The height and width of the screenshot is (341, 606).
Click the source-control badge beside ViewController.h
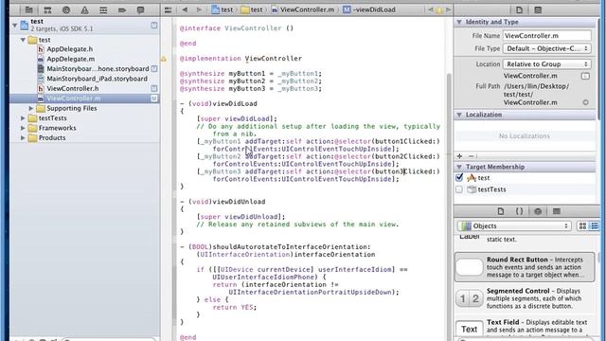pos(154,88)
